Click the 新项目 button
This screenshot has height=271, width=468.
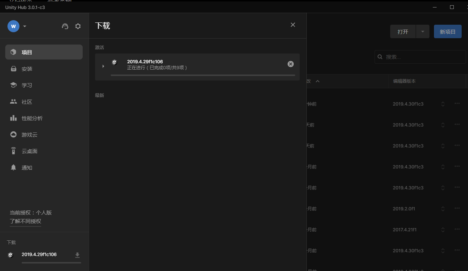coord(448,31)
